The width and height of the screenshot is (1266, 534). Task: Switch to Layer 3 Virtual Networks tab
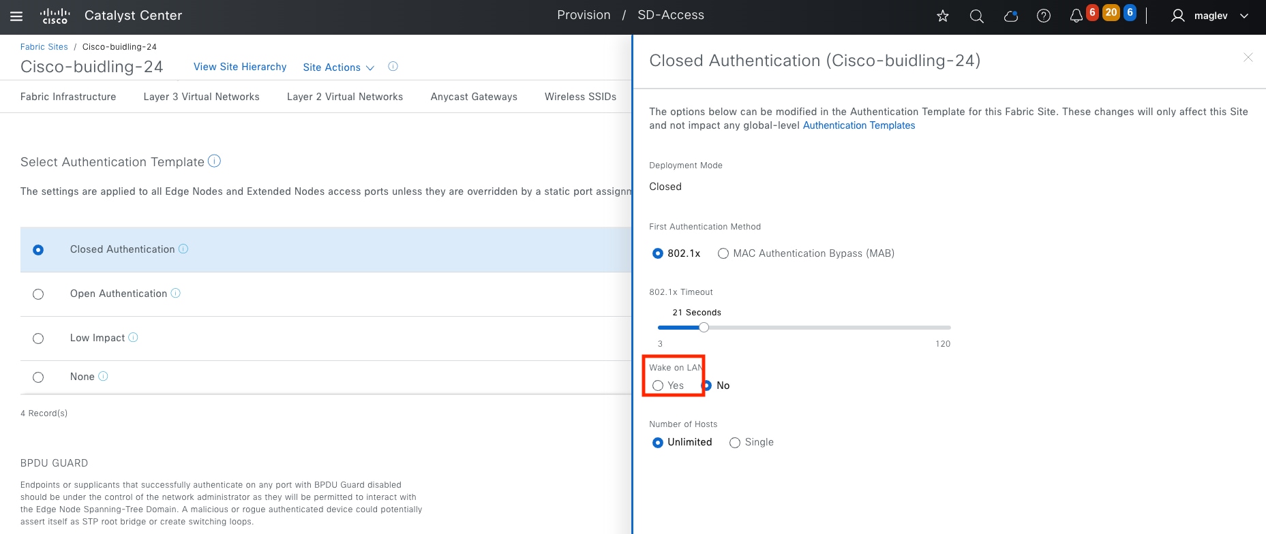(x=201, y=97)
